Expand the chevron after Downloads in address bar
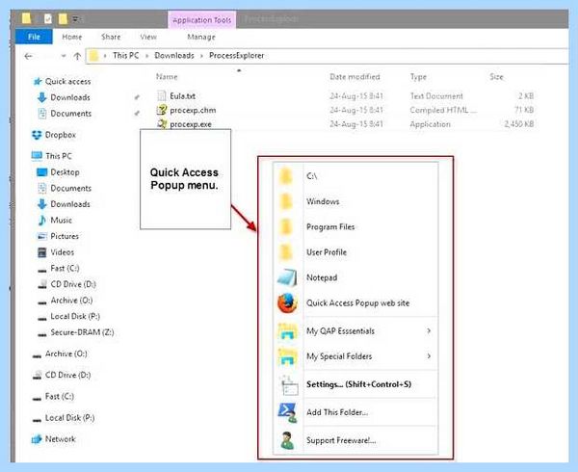The image size is (578, 472). tap(201, 56)
